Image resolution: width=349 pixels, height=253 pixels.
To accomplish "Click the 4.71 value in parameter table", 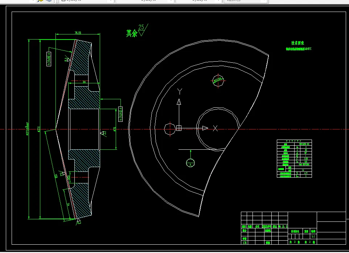I will pos(305,173).
